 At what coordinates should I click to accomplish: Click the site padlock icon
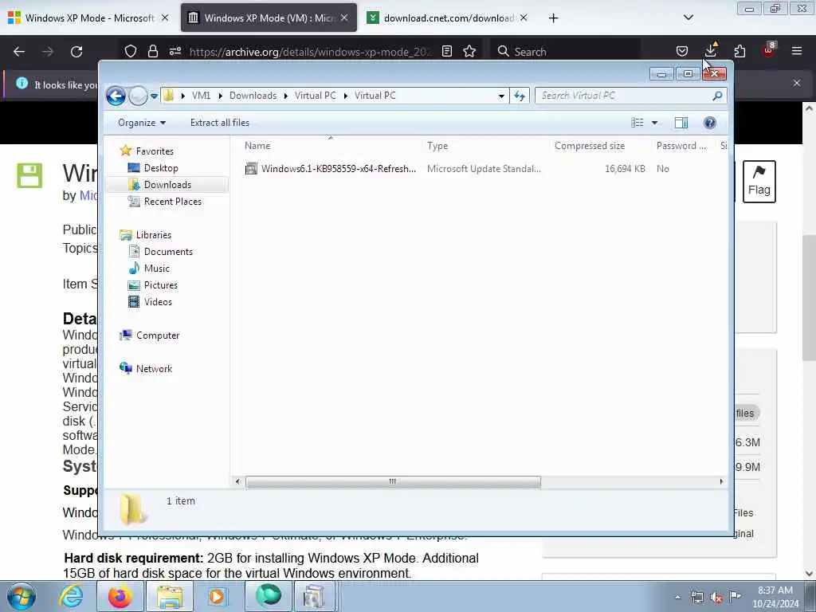[x=152, y=52]
